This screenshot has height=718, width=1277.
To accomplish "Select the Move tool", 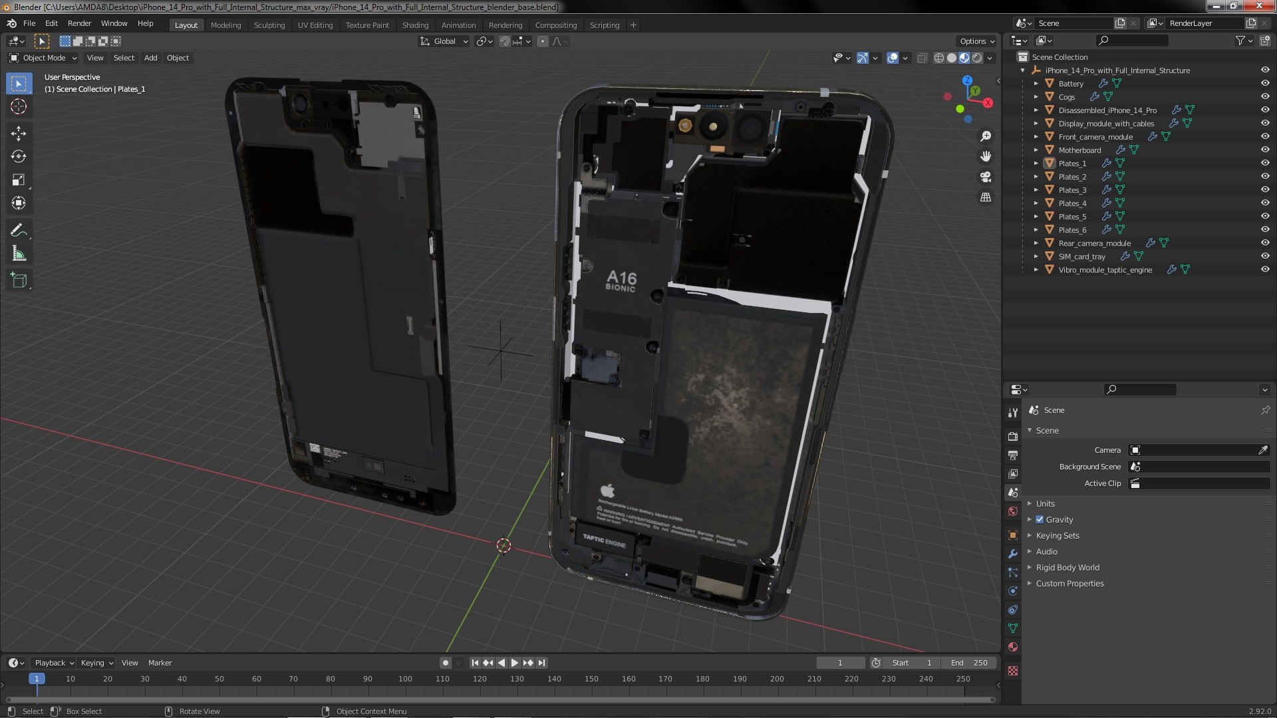I will pos(19,134).
